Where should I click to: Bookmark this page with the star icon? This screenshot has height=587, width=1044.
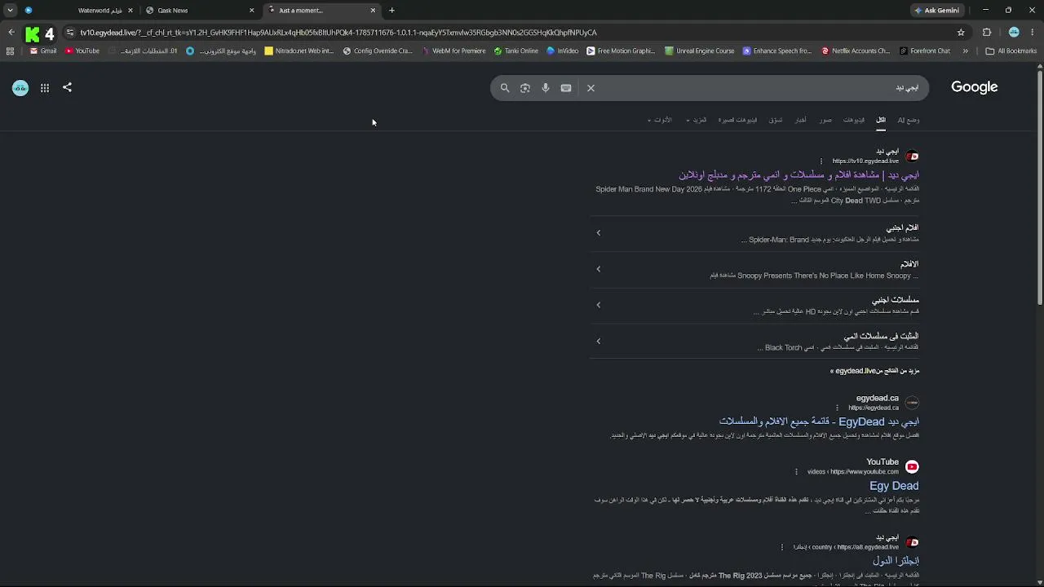[961, 33]
